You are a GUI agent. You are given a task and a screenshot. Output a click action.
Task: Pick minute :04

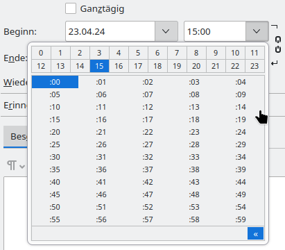[x=241, y=82]
